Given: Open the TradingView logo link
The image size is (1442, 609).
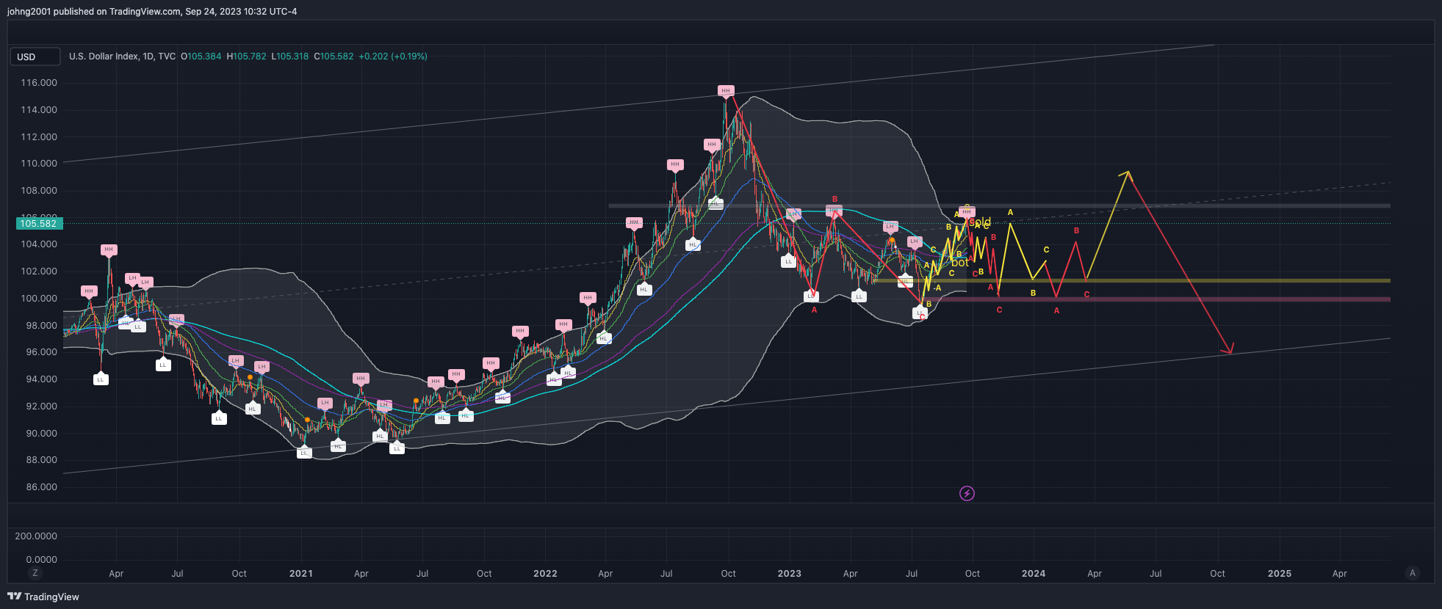Looking at the screenshot, I should tap(43, 597).
